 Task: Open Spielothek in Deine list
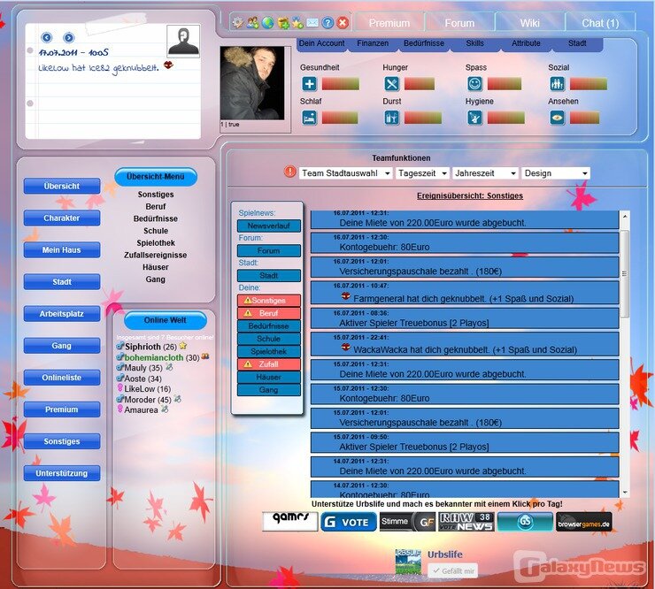[x=268, y=351]
